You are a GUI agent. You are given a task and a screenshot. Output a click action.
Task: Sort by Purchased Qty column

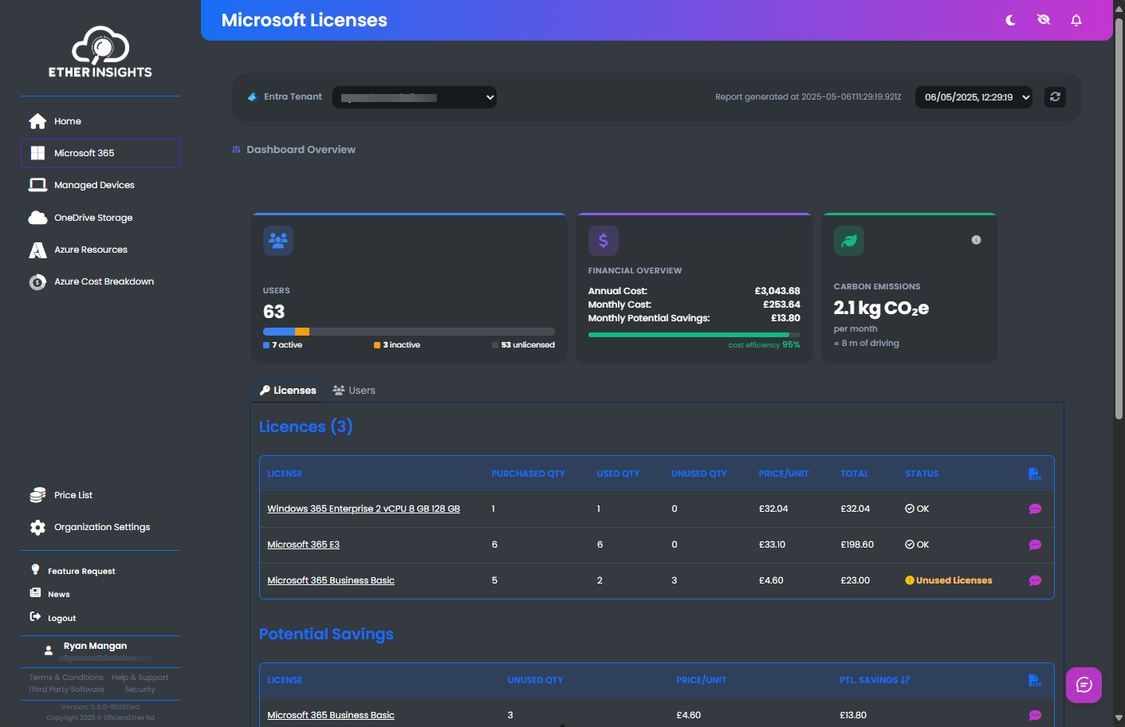pyautogui.click(x=528, y=474)
